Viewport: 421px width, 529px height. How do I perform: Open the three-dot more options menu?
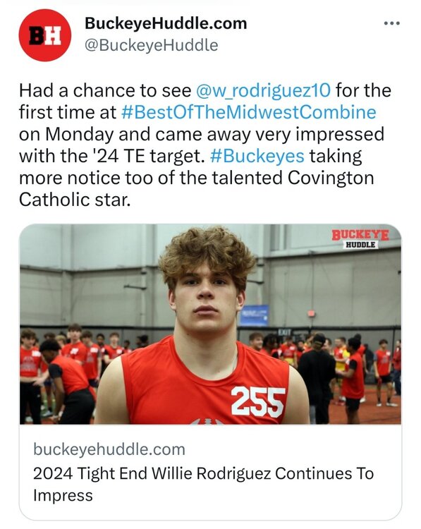pyautogui.click(x=392, y=23)
